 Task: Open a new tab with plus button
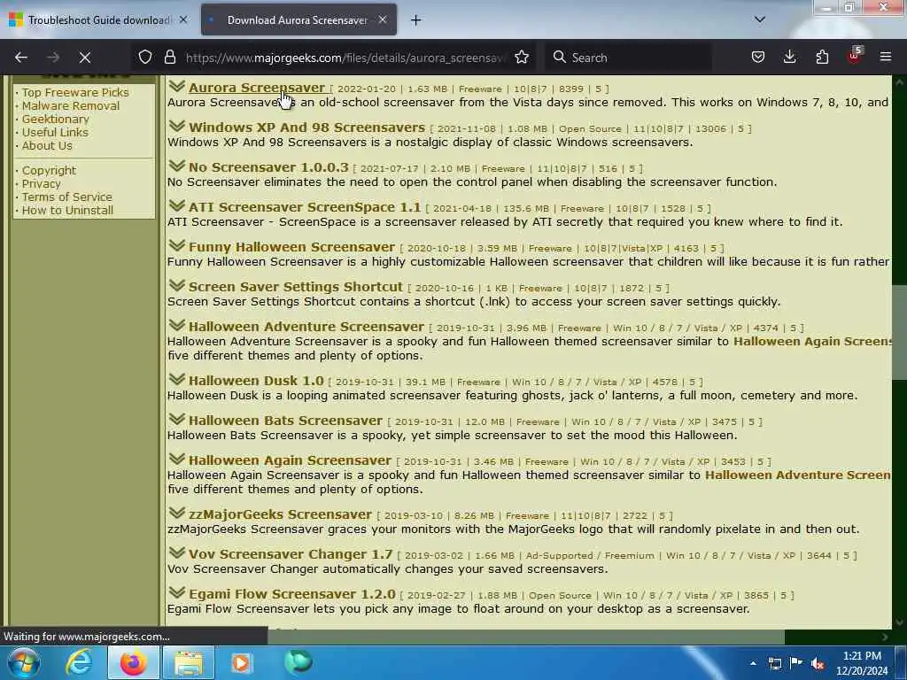[x=416, y=20]
